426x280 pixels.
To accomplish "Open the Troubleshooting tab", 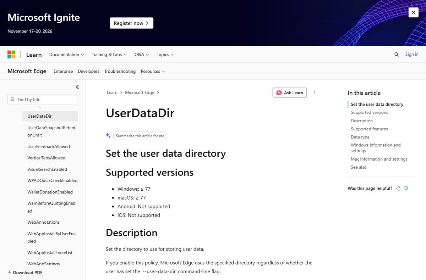I will [x=120, y=71].
